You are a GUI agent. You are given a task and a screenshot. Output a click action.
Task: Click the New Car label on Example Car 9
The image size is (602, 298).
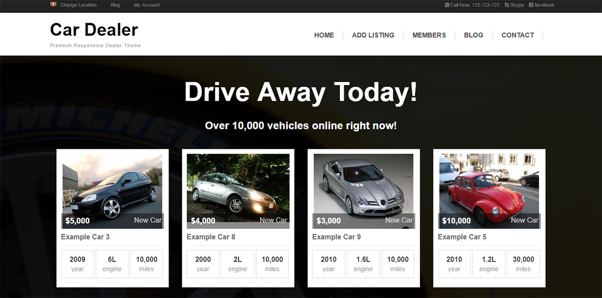(399, 220)
